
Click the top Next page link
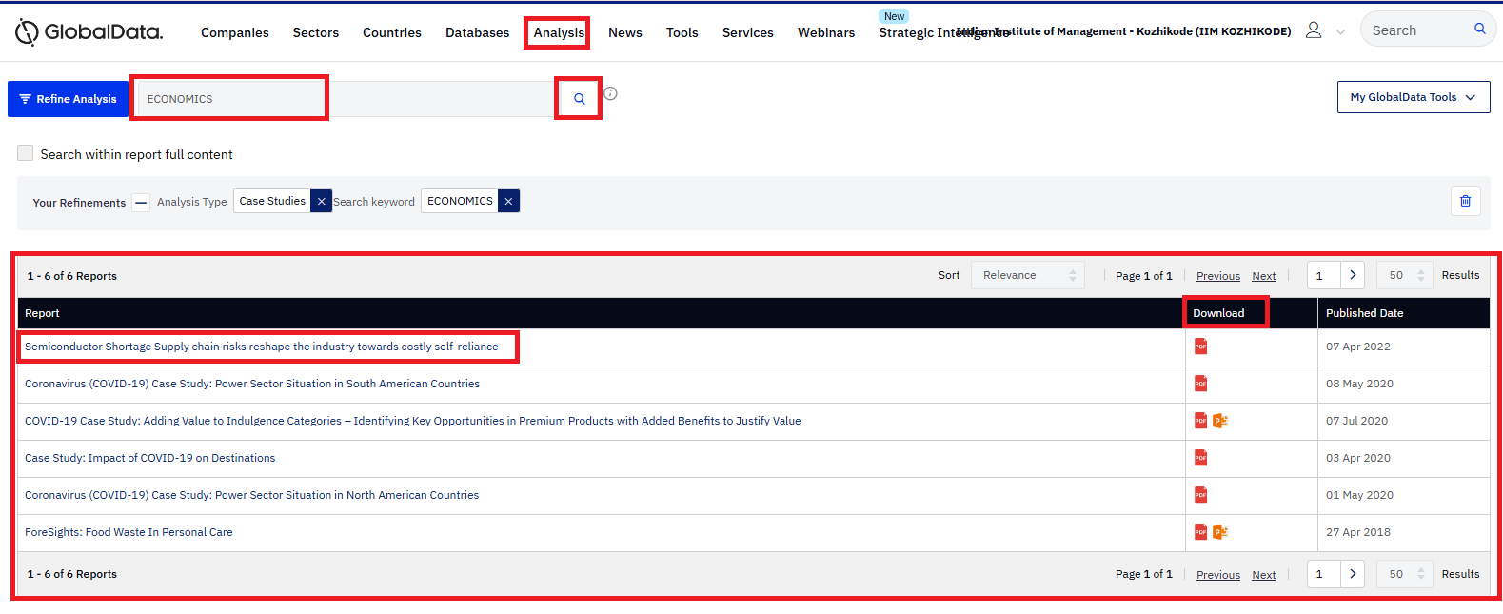1263,276
